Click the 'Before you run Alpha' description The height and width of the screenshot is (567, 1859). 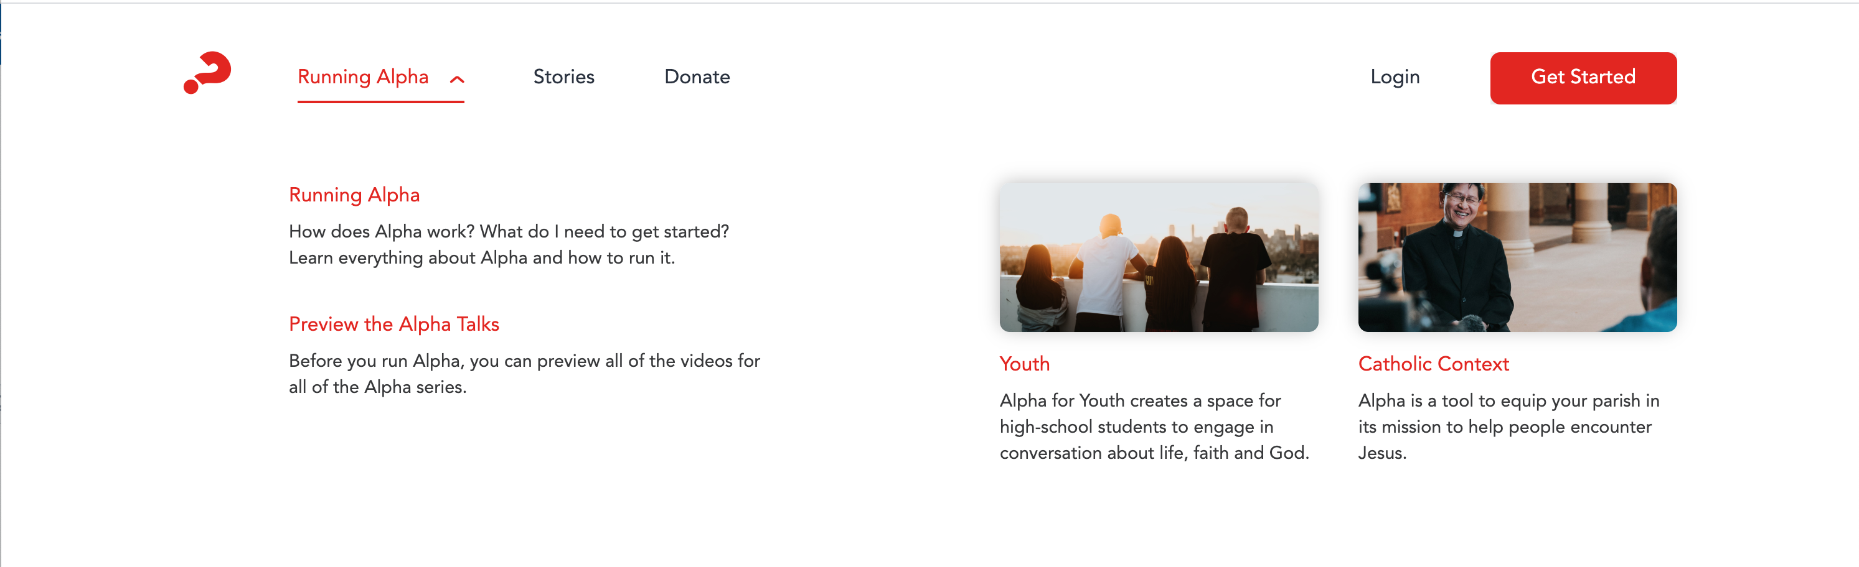(x=525, y=374)
